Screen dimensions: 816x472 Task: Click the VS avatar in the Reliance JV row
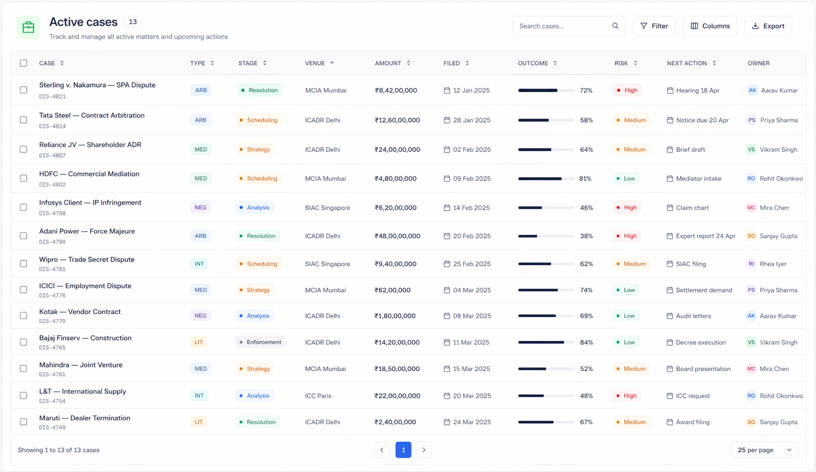pos(752,149)
